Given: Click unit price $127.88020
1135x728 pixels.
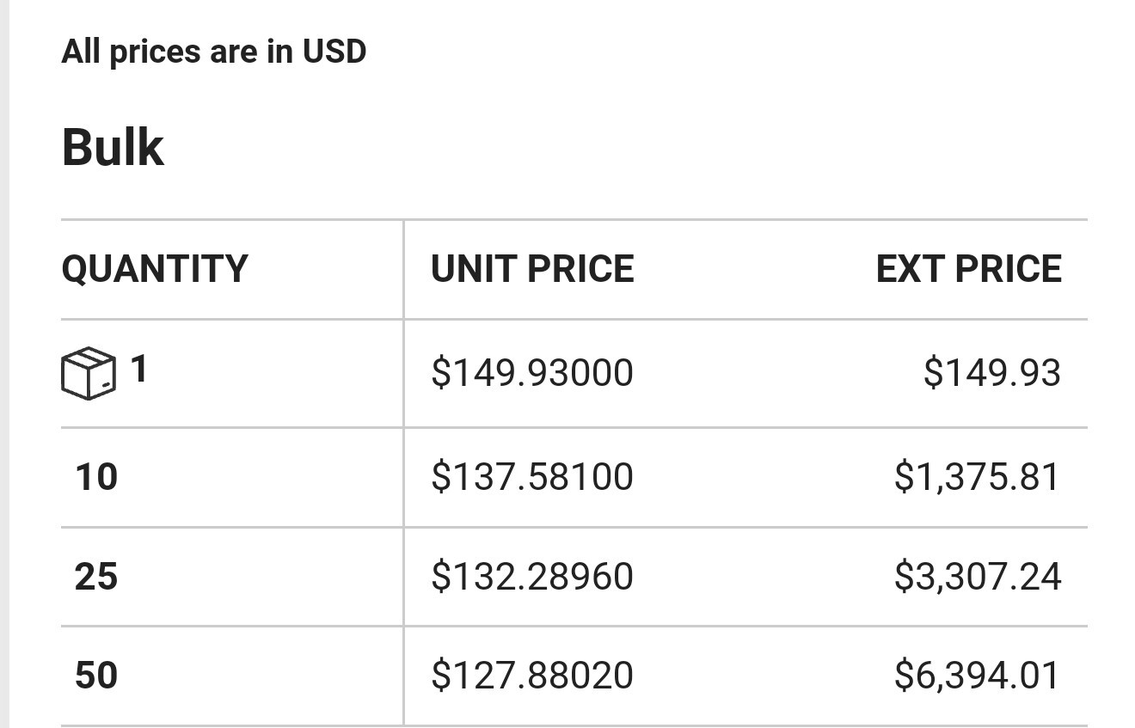Looking at the screenshot, I should point(532,675).
